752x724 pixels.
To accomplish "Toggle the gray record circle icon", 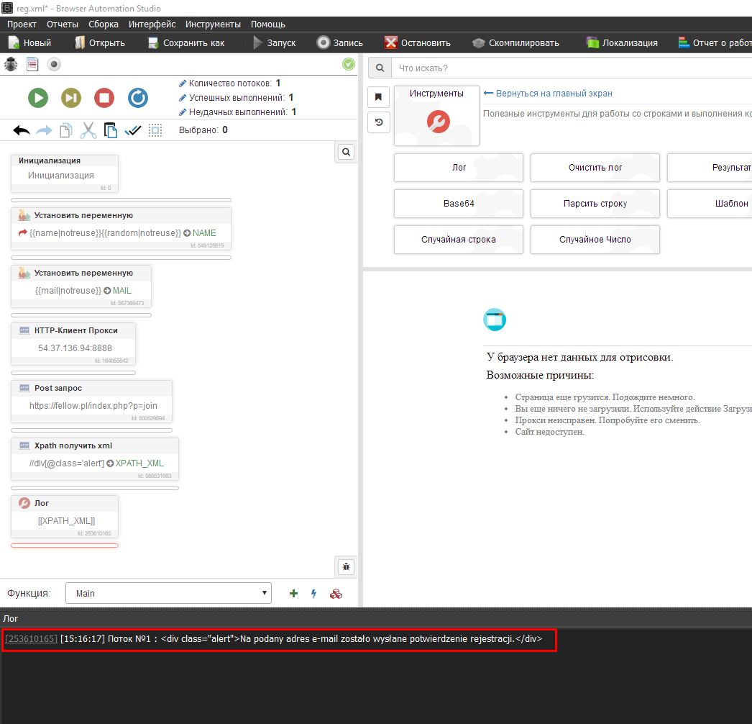I will [54, 64].
